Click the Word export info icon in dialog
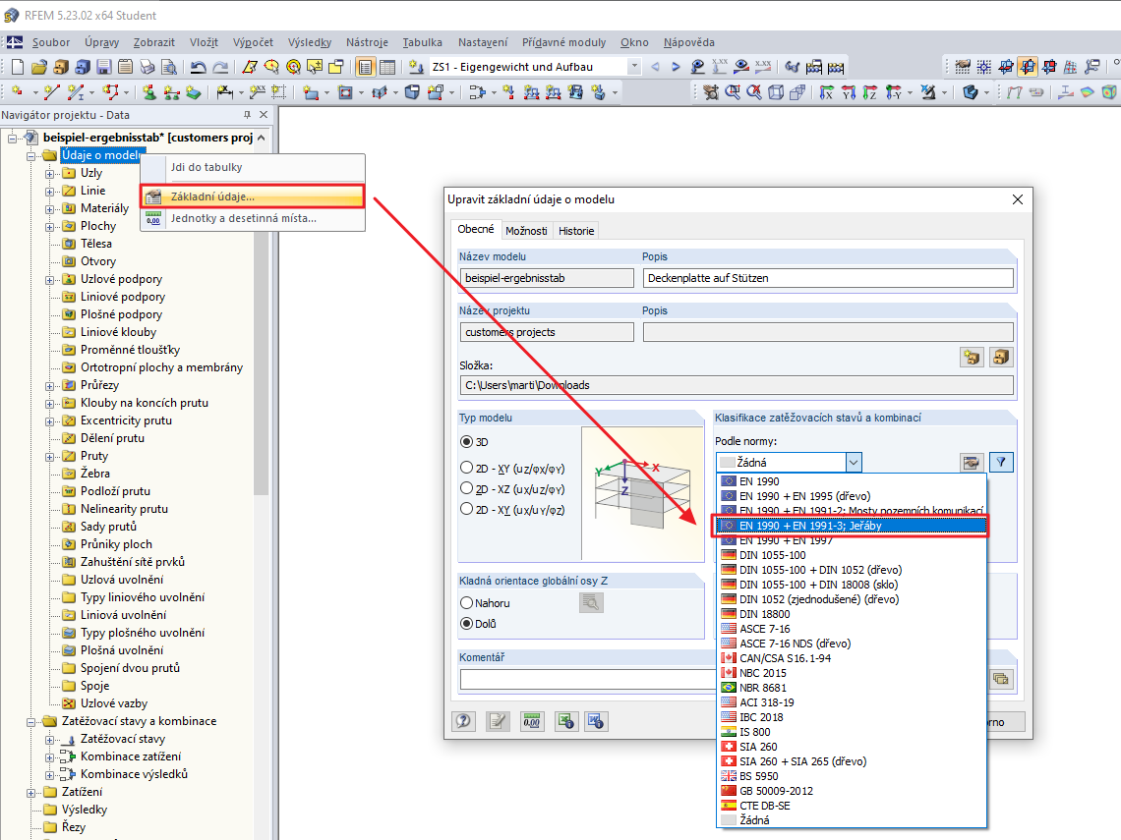Screen dimensions: 1121x840 tap(596, 721)
